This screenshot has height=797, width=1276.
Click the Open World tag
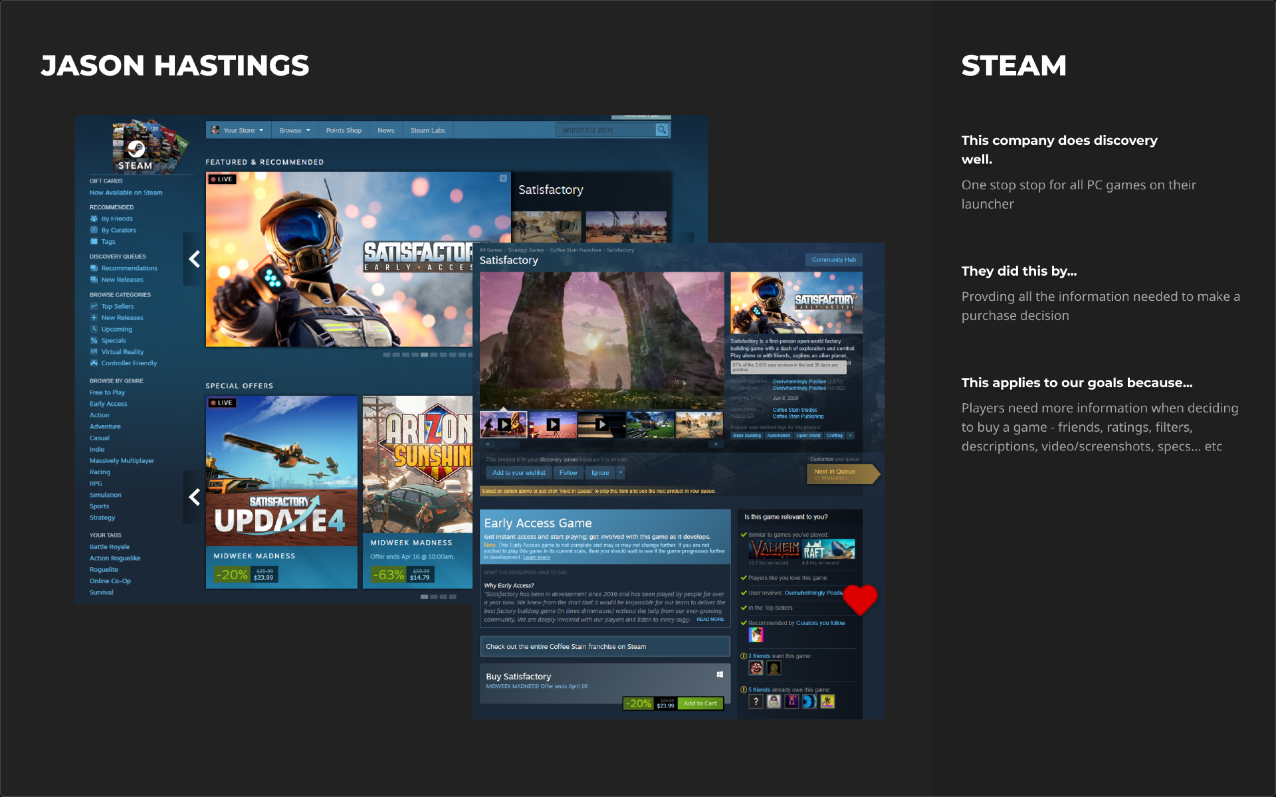pyautogui.click(x=808, y=436)
